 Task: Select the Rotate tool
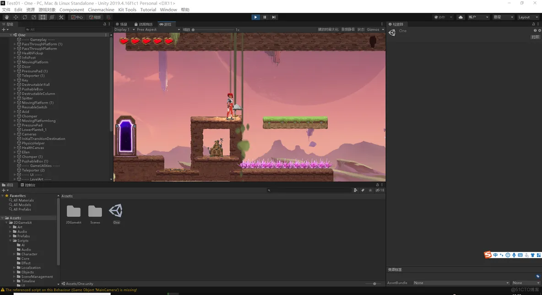click(x=25, y=17)
